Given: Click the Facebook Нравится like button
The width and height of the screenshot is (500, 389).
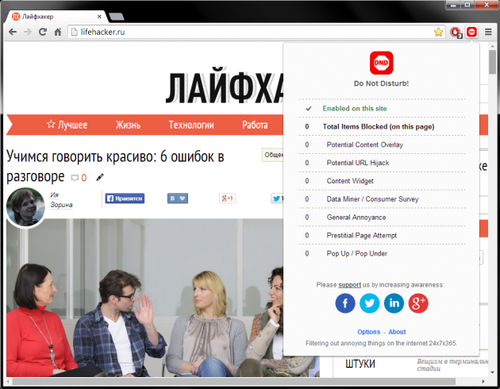Looking at the screenshot, I should tap(125, 198).
